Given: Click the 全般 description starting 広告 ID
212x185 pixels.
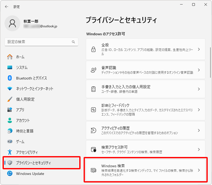Looking at the screenshot, I should [147, 52].
